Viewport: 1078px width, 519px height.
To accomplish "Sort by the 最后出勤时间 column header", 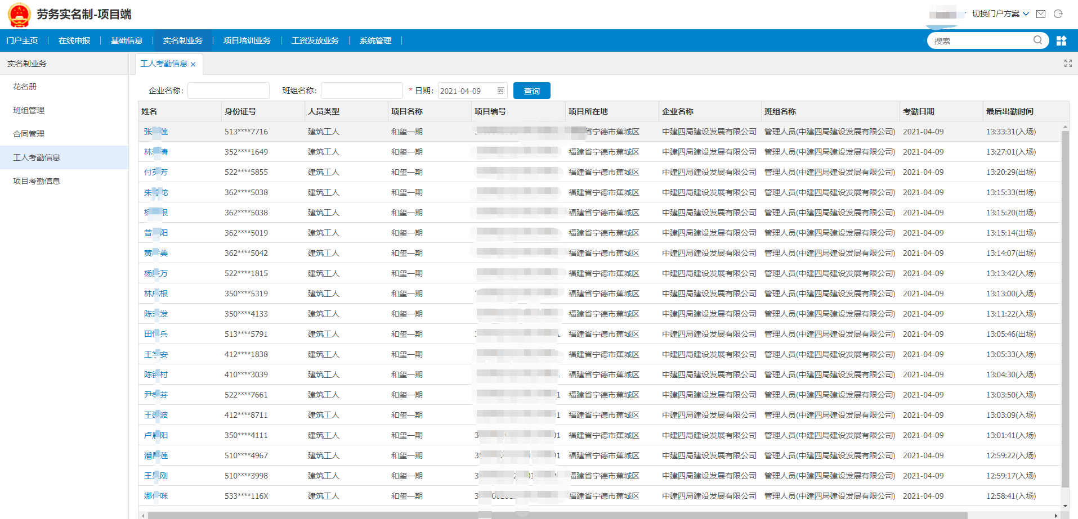I will pos(1009,111).
